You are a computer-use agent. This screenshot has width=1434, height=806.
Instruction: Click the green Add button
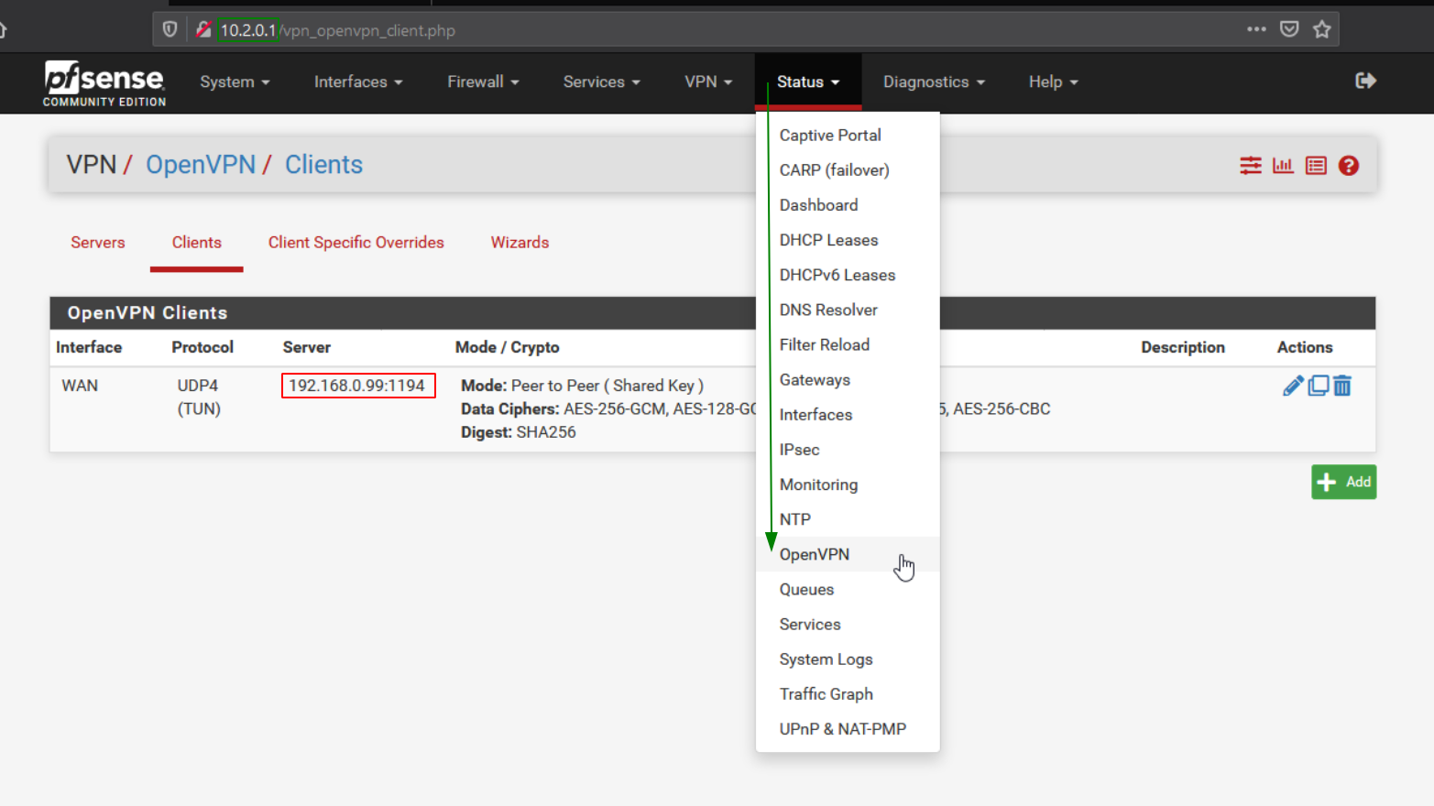[1343, 482]
